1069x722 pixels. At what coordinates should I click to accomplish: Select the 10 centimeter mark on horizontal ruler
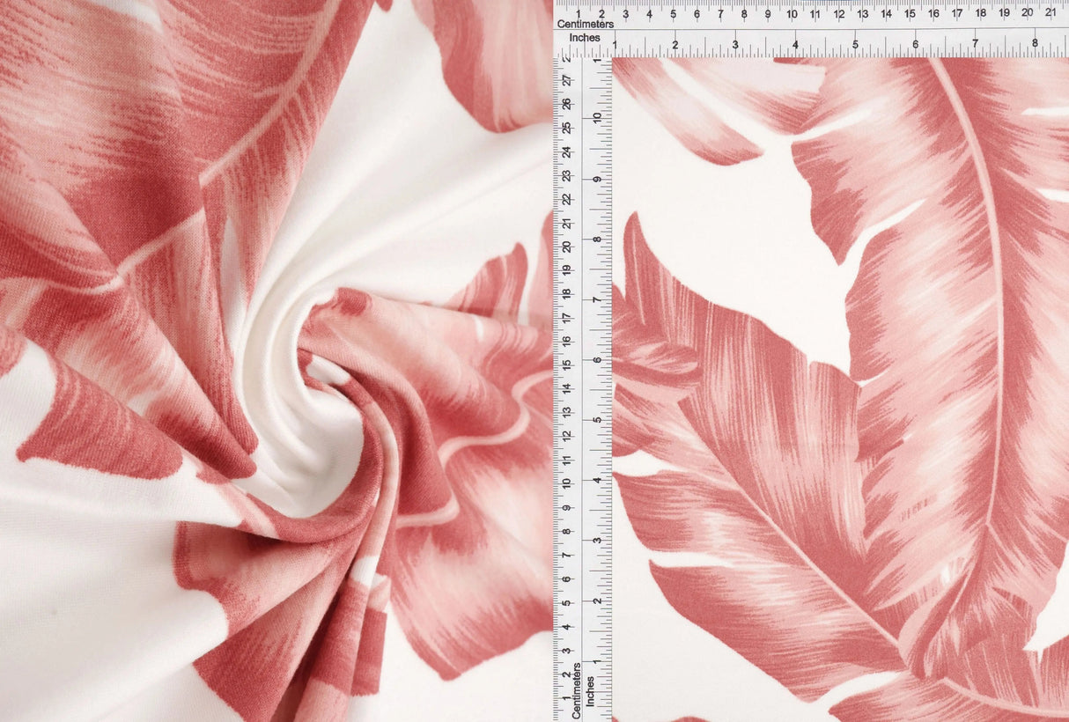click(792, 13)
